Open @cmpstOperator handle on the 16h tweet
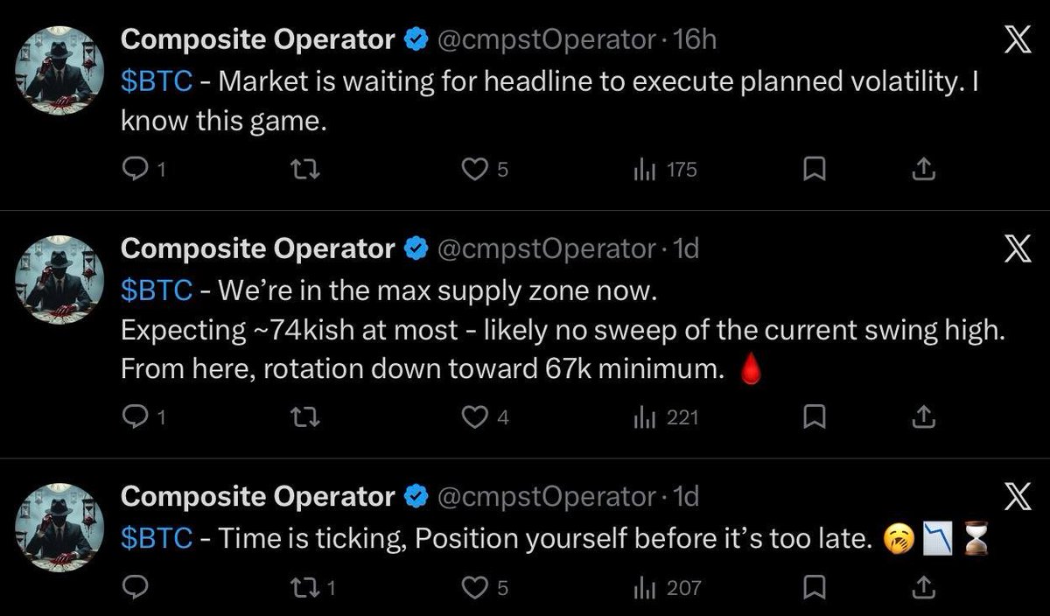This screenshot has width=1050, height=616. pos(544,38)
